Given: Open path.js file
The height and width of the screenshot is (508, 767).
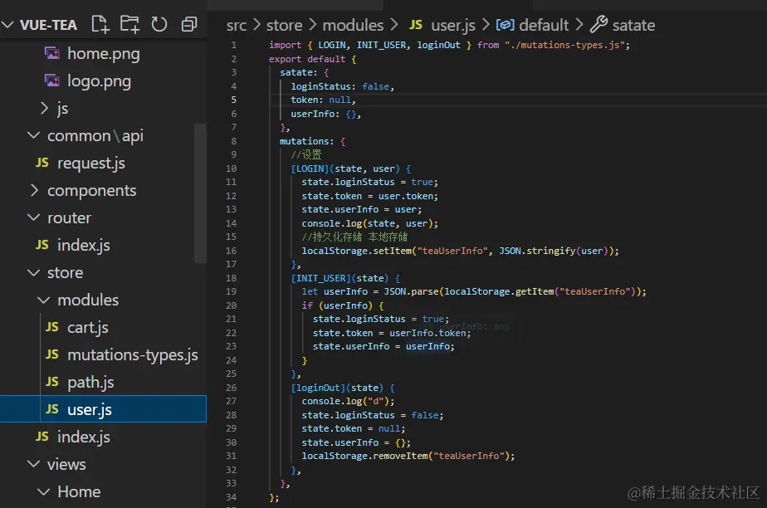Looking at the screenshot, I should click(x=90, y=382).
